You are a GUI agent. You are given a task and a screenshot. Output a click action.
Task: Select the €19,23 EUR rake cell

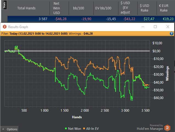[168, 19]
